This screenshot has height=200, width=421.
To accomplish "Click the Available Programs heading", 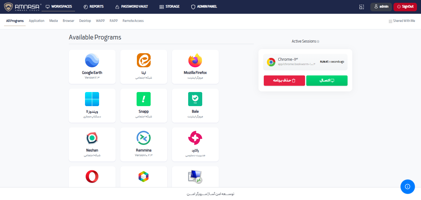I will [95, 37].
